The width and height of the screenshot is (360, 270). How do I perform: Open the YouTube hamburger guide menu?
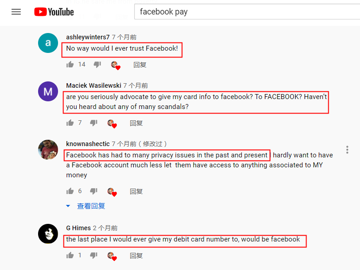click(16, 12)
